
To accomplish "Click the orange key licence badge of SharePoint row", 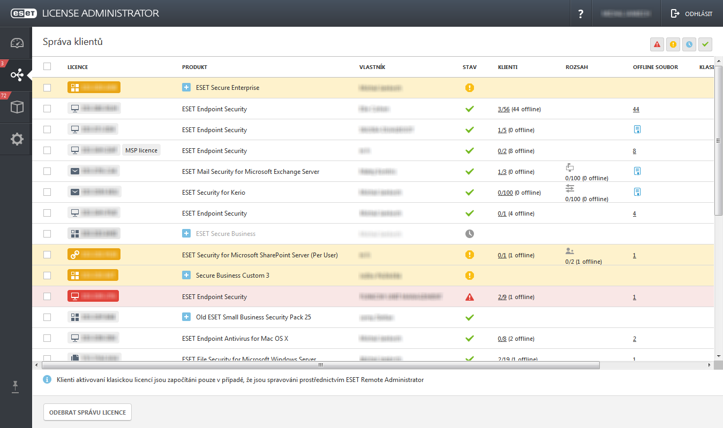I will click(x=94, y=254).
